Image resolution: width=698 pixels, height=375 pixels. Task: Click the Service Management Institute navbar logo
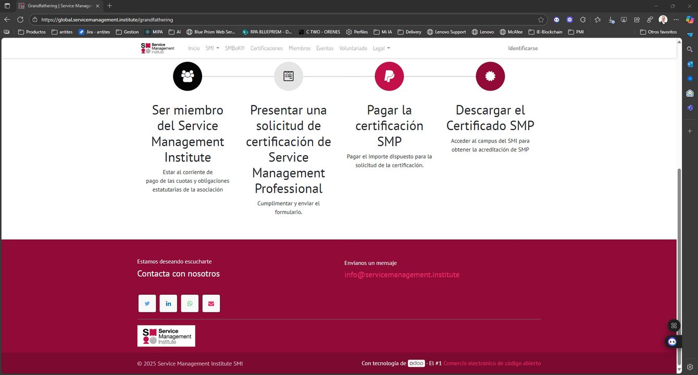coord(157,48)
